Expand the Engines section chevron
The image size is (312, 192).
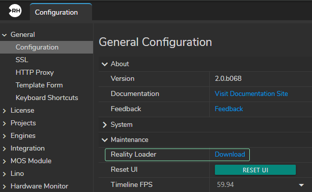tap(5, 136)
